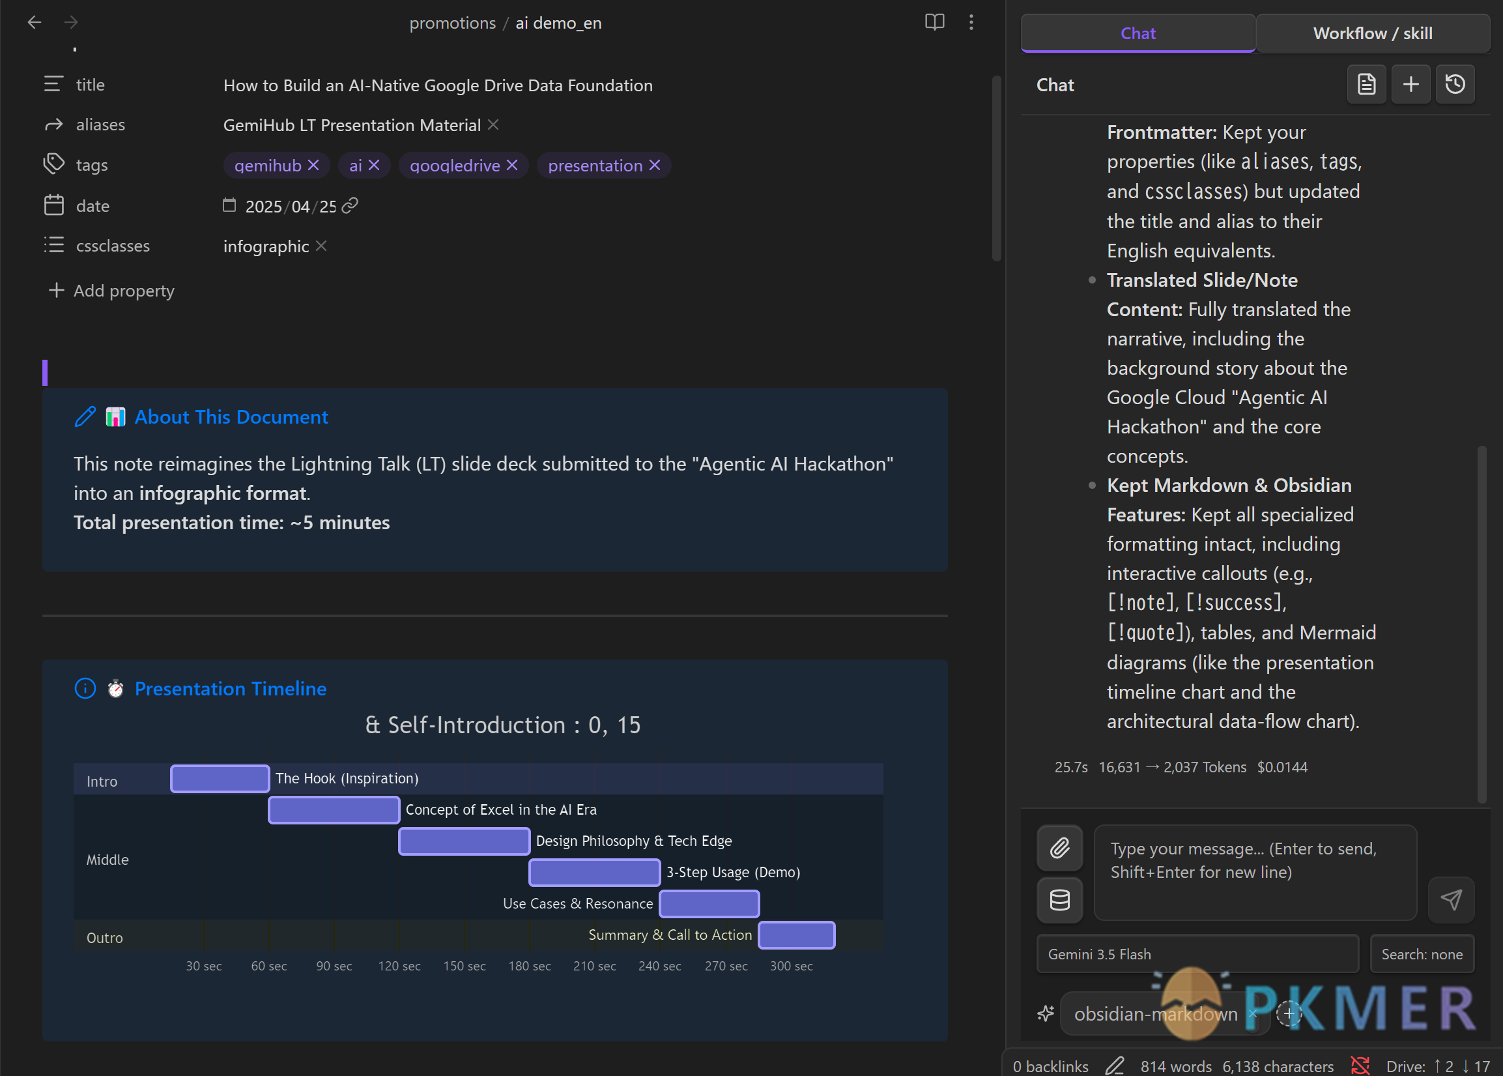Remove the infographic cssclass
Image resolution: width=1503 pixels, height=1076 pixels.
pyautogui.click(x=321, y=246)
